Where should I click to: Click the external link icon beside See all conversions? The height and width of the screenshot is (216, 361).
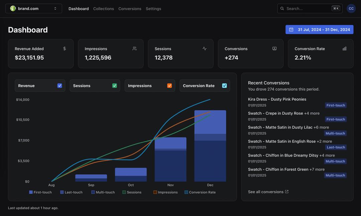[x=287, y=192]
